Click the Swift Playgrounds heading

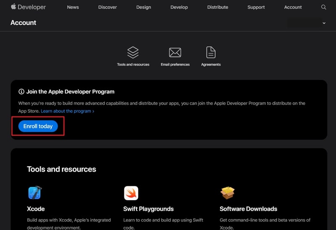coord(149,209)
